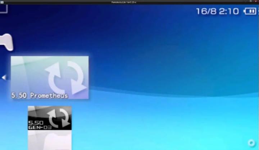Click the circular arrows on the Prometheus tile

(x=66, y=78)
